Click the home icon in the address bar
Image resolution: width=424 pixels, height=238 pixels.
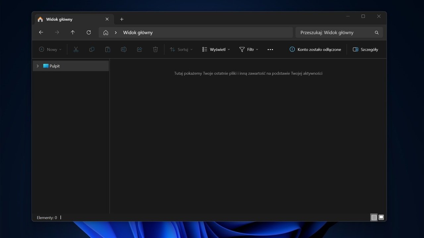pyautogui.click(x=106, y=32)
